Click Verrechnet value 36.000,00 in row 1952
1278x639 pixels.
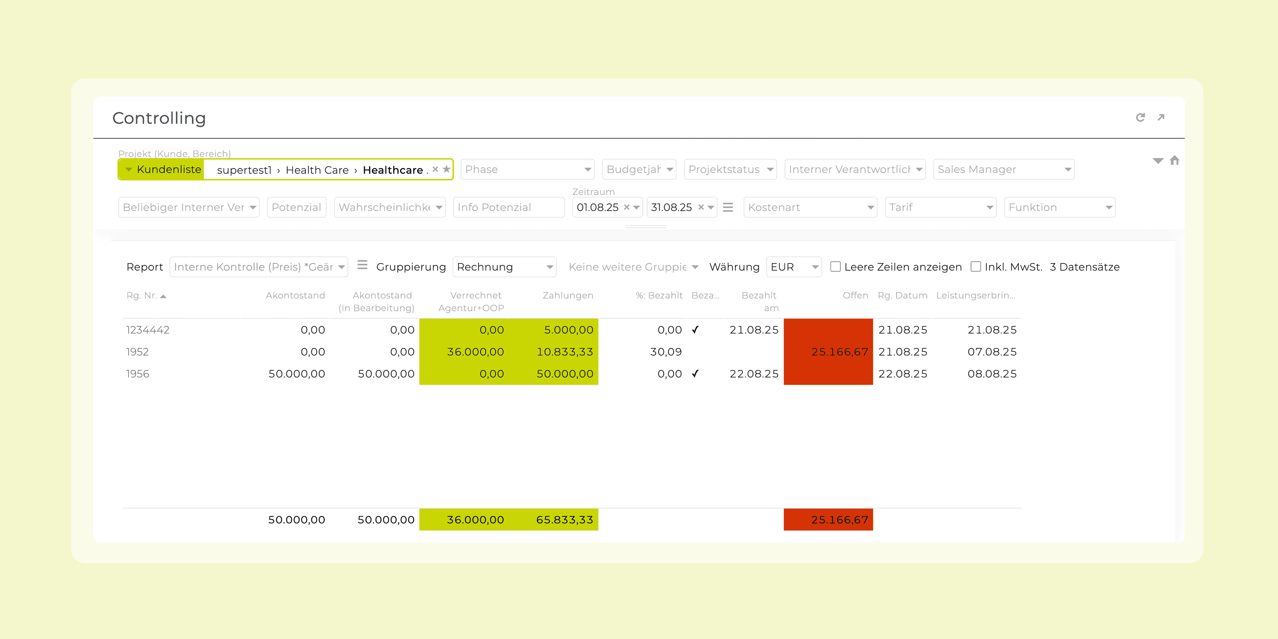(x=475, y=352)
